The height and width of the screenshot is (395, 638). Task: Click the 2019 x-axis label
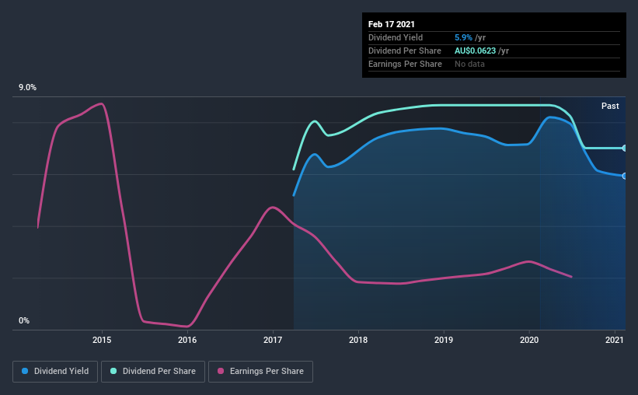click(x=444, y=340)
